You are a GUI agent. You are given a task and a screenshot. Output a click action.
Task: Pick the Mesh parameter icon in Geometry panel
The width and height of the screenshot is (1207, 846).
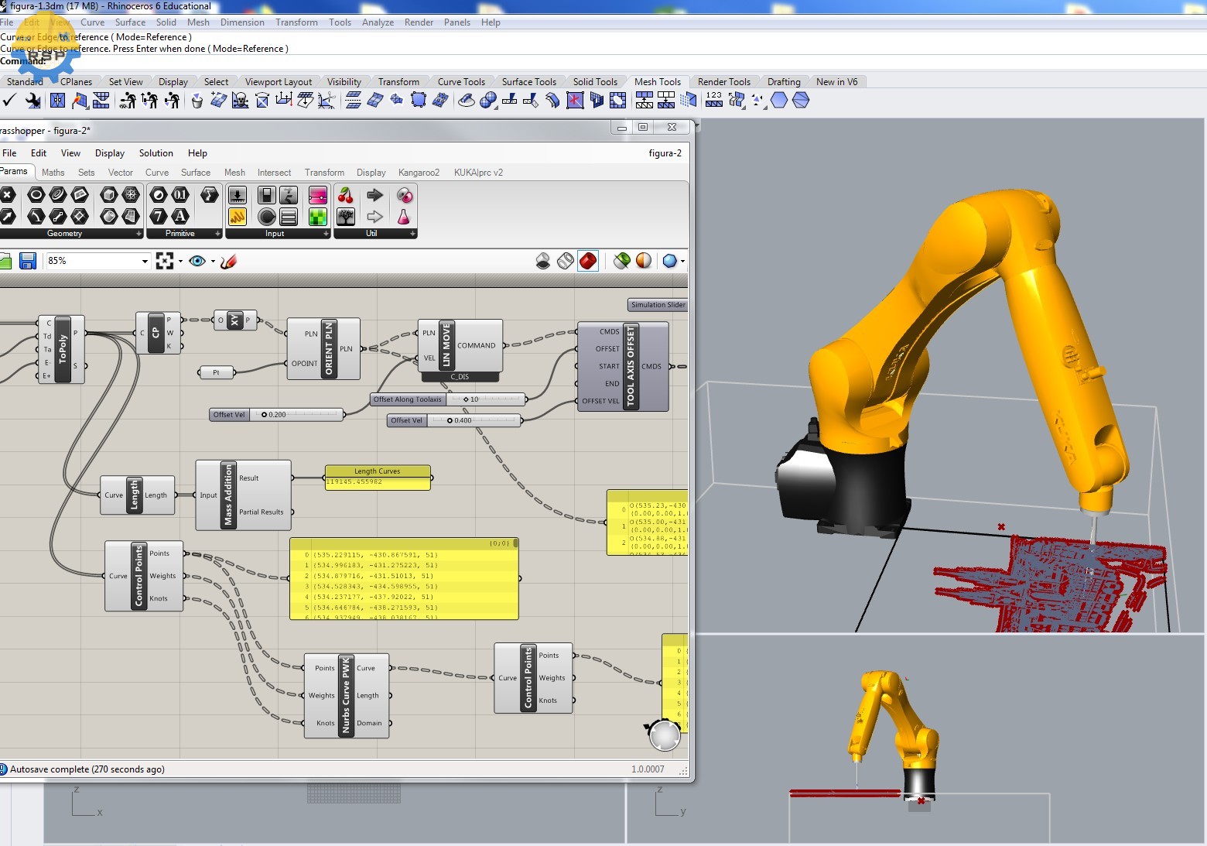132,195
